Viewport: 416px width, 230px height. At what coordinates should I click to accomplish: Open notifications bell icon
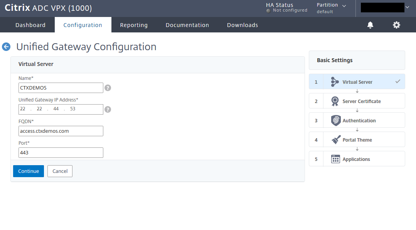click(370, 25)
